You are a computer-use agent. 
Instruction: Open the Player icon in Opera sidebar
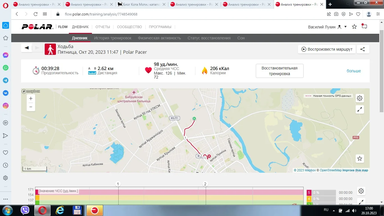click(x=5, y=123)
